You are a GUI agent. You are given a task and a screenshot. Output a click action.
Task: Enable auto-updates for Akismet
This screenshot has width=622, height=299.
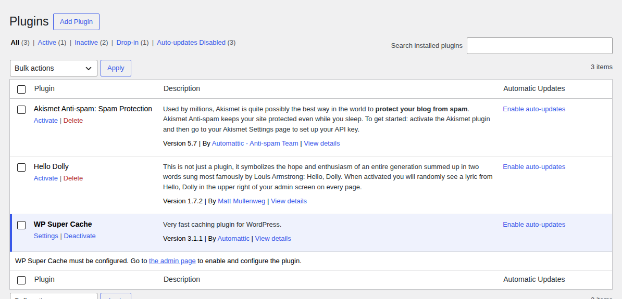tap(534, 109)
